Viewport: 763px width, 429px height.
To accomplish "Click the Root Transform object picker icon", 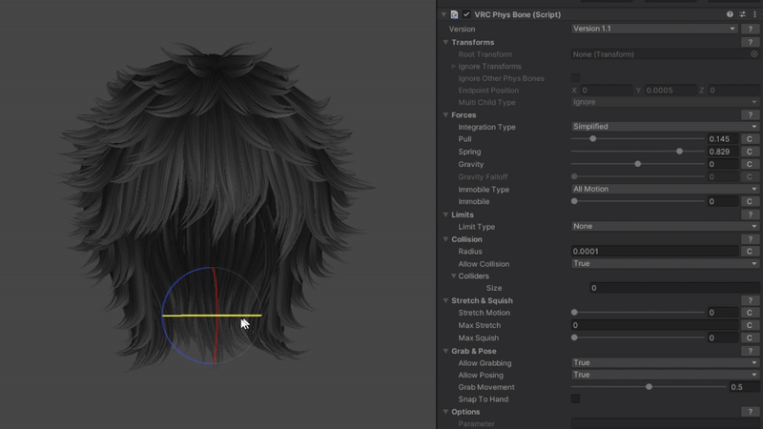I will coord(754,54).
